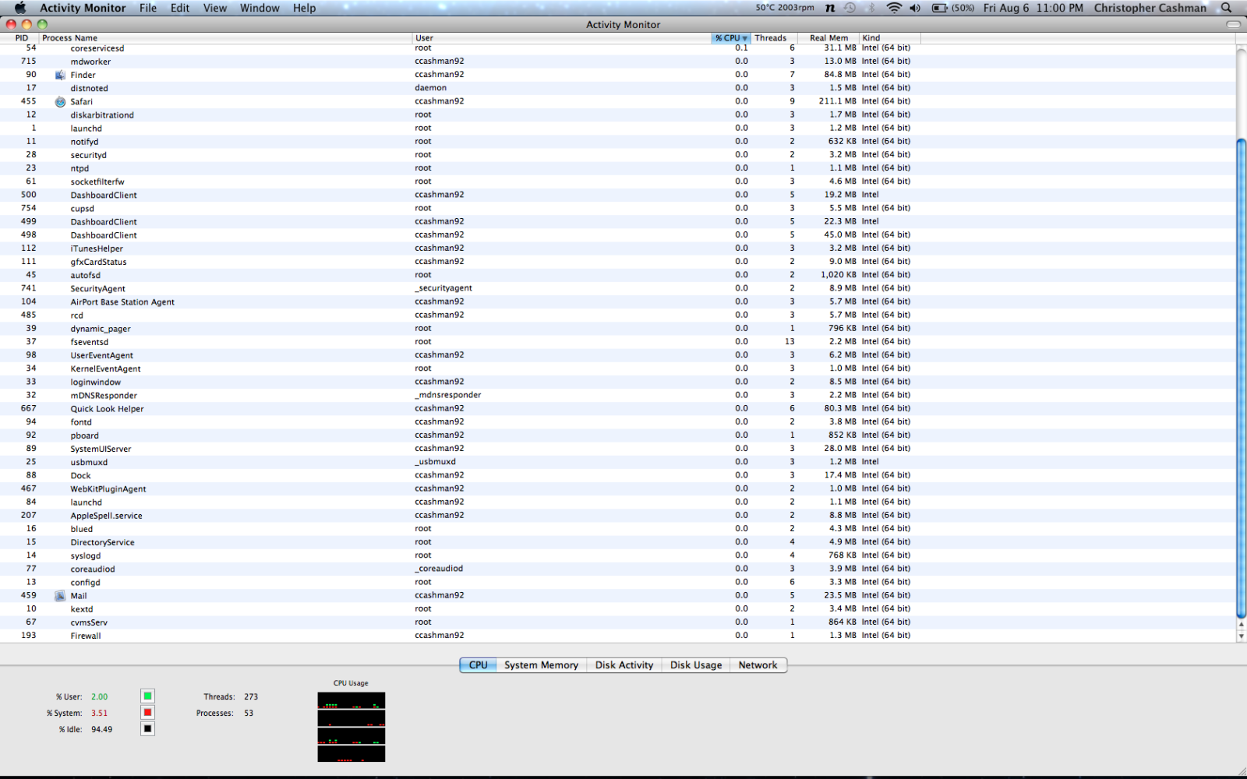Open Spotlight search magnifier
This screenshot has width=1247, height=779.
1226,8
